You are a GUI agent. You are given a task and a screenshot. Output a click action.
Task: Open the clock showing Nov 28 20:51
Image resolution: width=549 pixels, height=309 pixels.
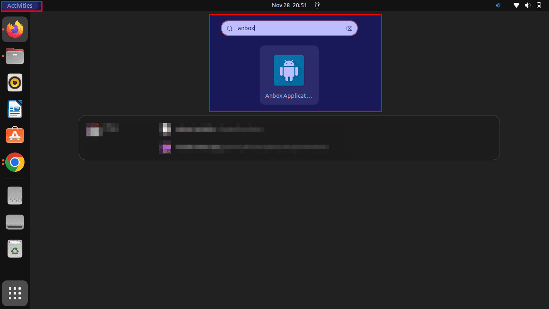coord(289,5)
